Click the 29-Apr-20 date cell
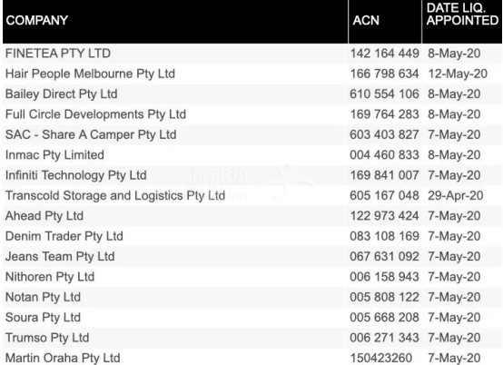Screen dimensions: 503x365 [x=456, y=195]
